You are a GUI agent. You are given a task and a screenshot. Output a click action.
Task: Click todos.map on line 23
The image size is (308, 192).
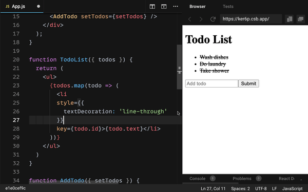(69, 86)
